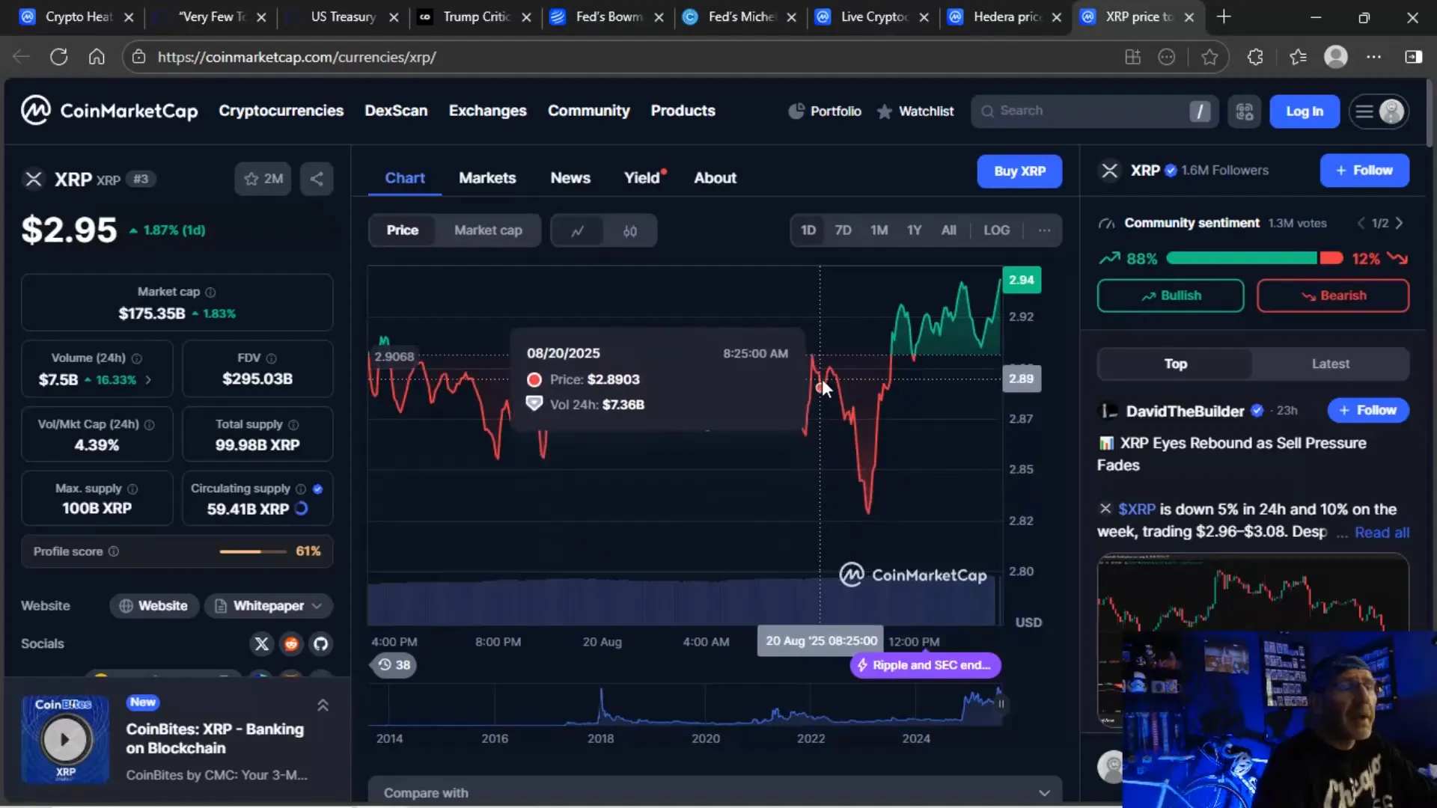Select the Market cap chart toggle
1437x808 pixels.
488,230
